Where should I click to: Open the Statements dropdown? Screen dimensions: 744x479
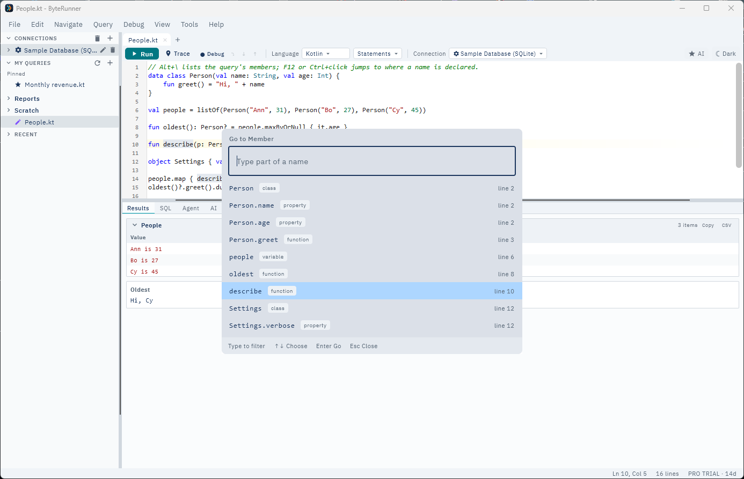[378, 54]
